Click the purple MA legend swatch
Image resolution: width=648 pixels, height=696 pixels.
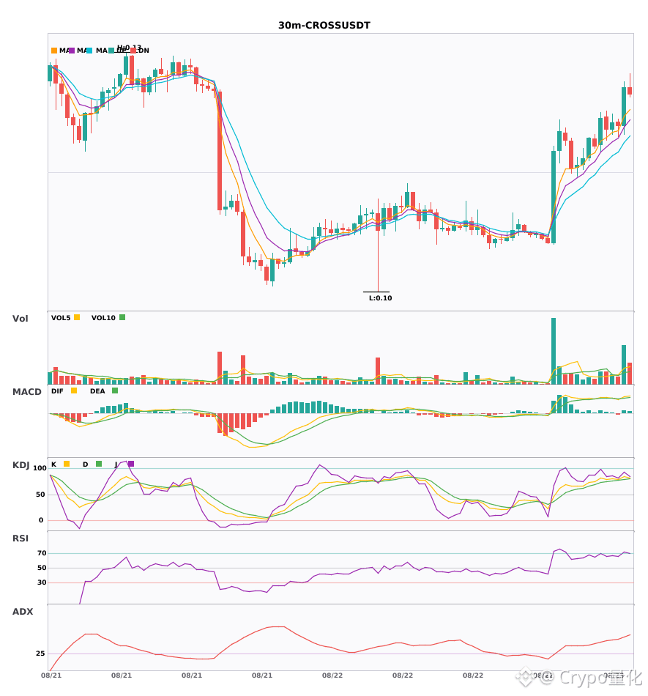coord(72,51)
